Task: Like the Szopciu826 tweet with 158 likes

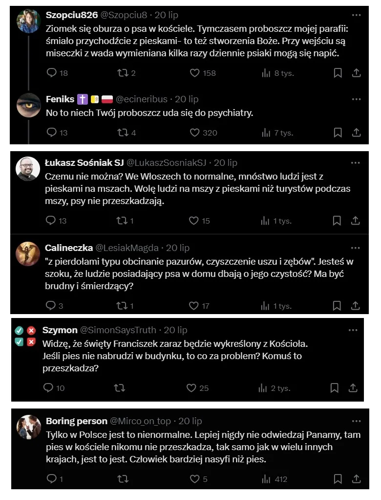Action: click(194, 73)
